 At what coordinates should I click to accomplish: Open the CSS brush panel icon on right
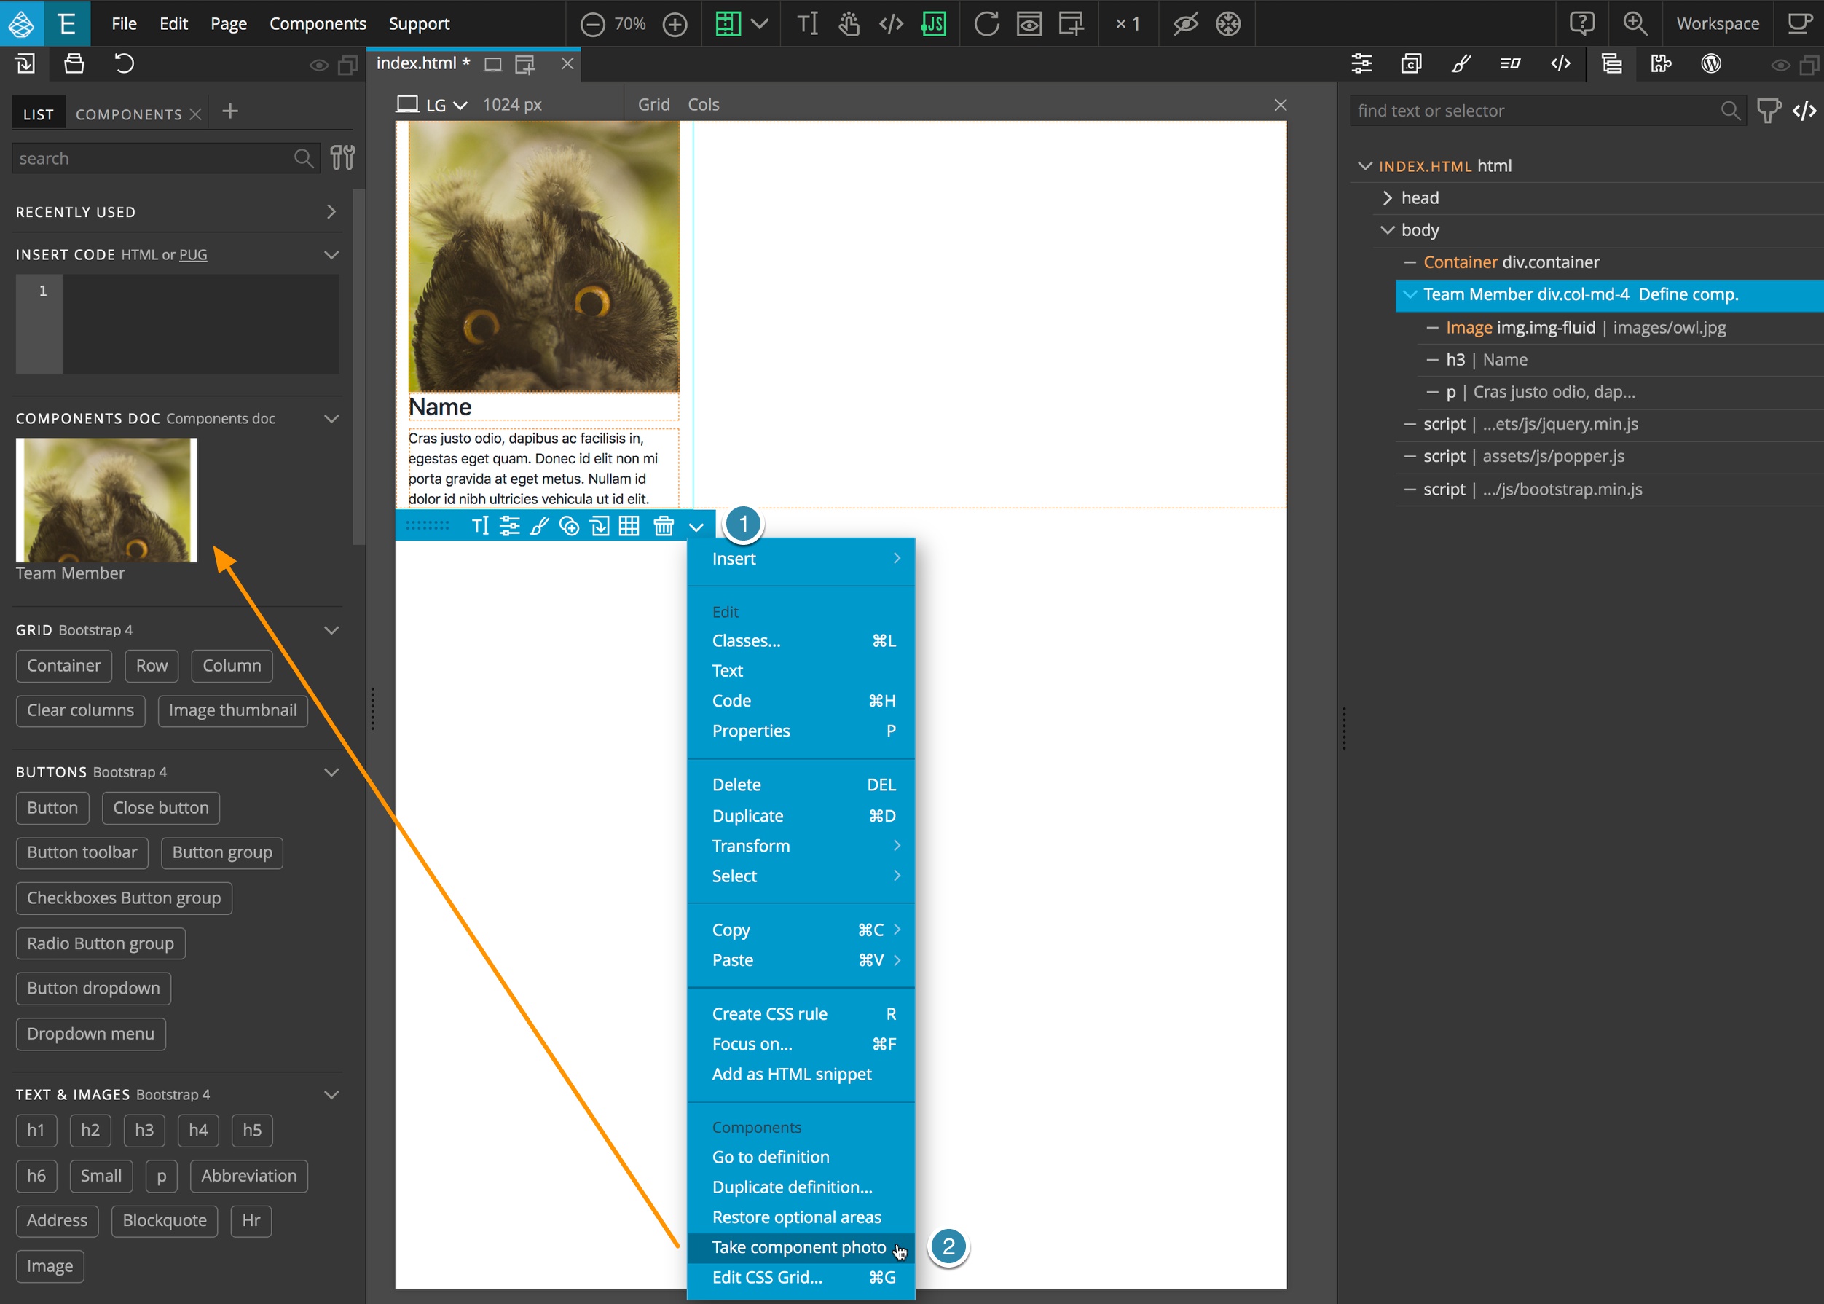(x=1461, y=63)
